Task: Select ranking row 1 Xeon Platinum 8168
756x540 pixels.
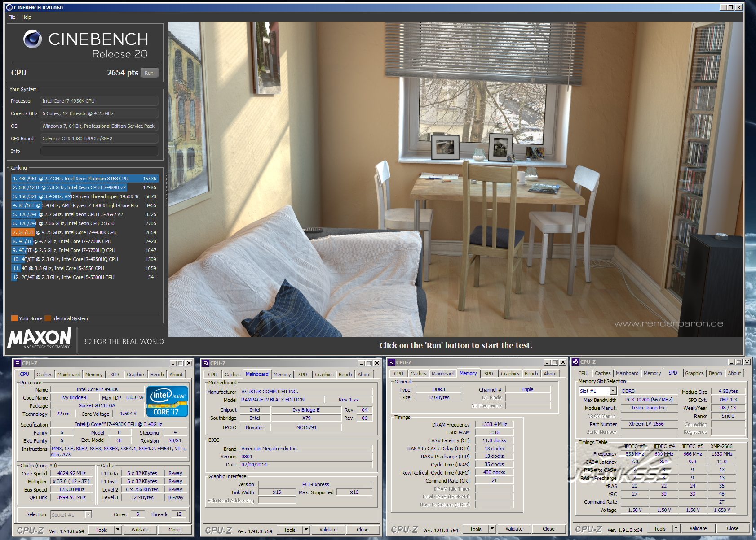Action: pyautogui.click(x=84, y=179)
